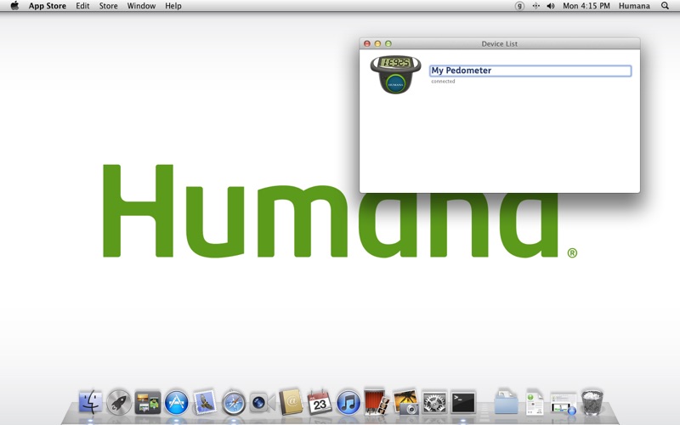
Task: Launch Terminal from the dock
Action: 463,402
